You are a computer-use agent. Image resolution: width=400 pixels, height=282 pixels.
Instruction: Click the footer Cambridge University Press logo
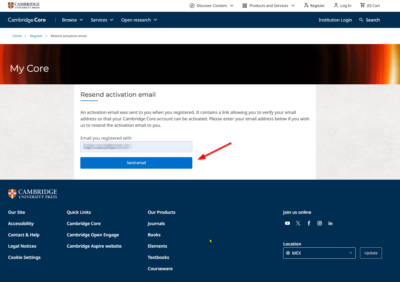(x=33, y=194)
